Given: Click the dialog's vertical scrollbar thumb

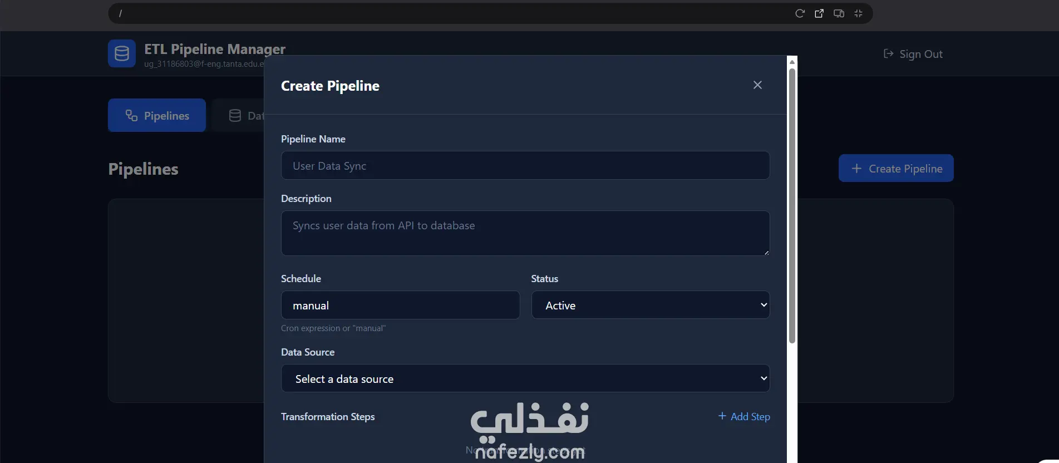Looking at the screenshot, I should click(x=792, y=206).
